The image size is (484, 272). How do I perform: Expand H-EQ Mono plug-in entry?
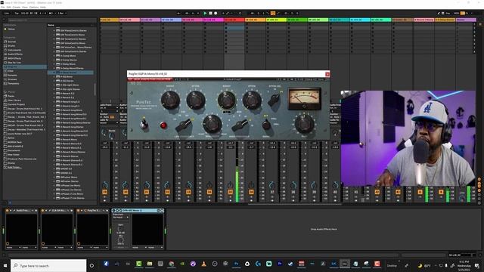click(x=54, y=76)
